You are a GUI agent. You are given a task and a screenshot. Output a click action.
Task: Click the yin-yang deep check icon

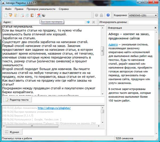pos(44,15)
